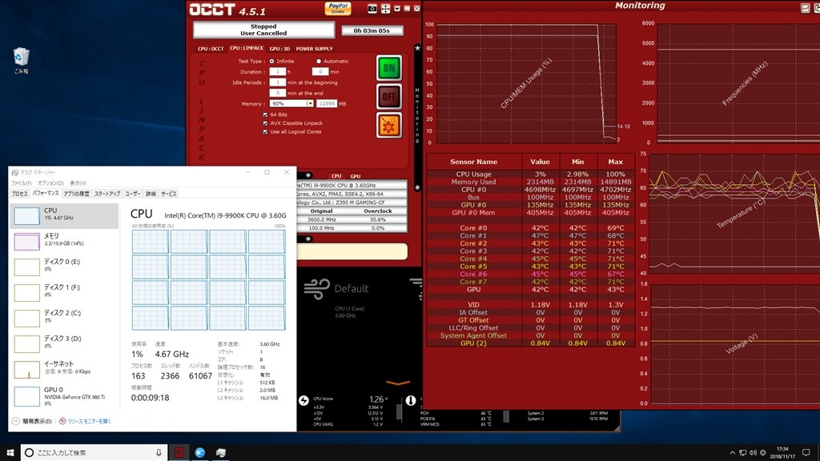Switch to the アプリの履歴 tab
Screen dimensions: 820x461
[76, 194]
